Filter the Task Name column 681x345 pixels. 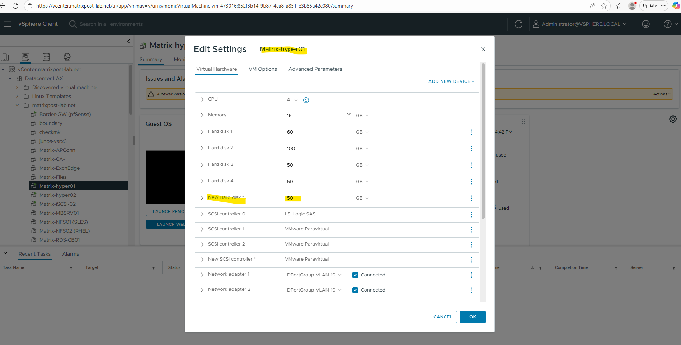coord(71,268)
